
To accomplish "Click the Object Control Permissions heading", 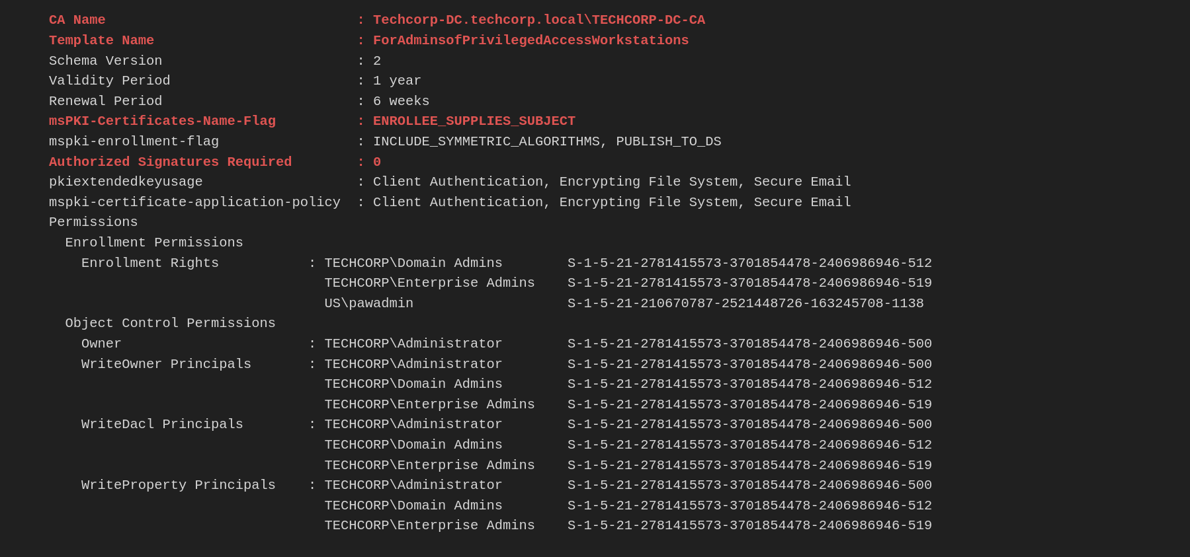I will (170, 323).
